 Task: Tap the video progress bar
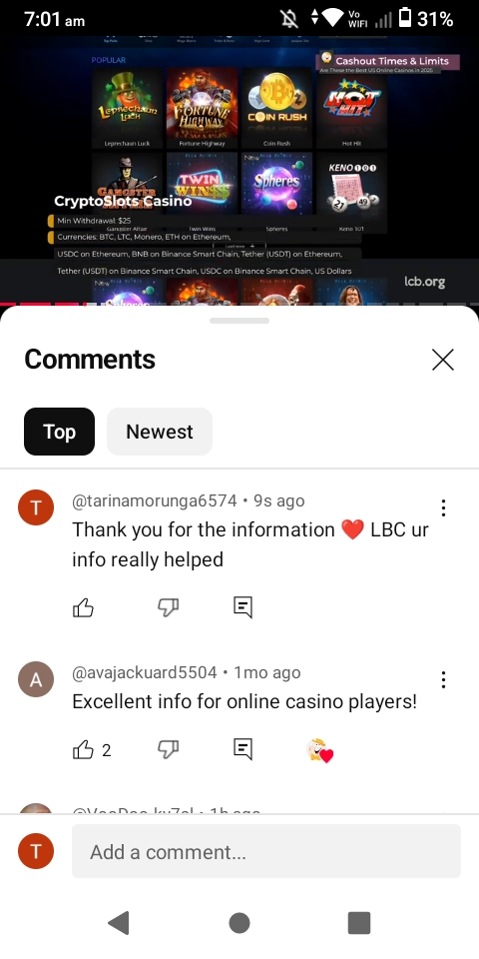click(239, 304)
